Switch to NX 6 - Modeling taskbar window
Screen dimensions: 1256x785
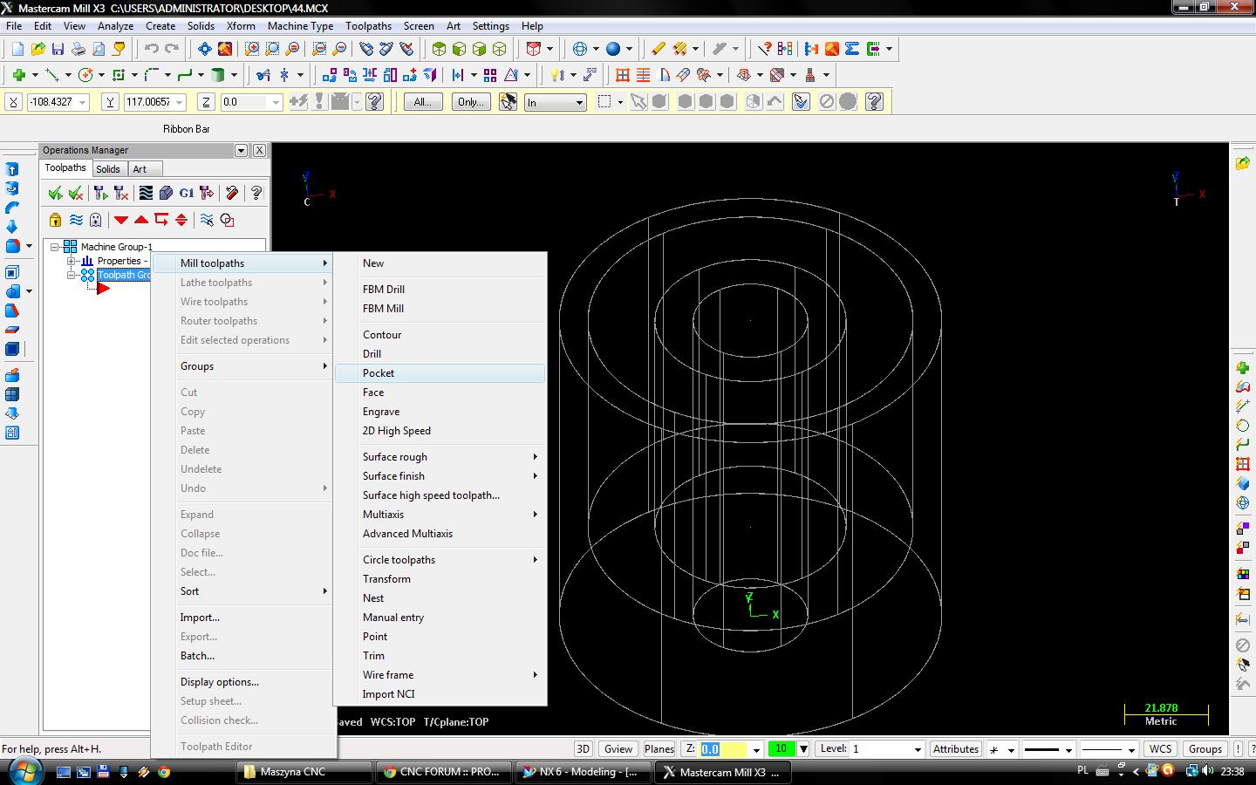coord(583,772)
